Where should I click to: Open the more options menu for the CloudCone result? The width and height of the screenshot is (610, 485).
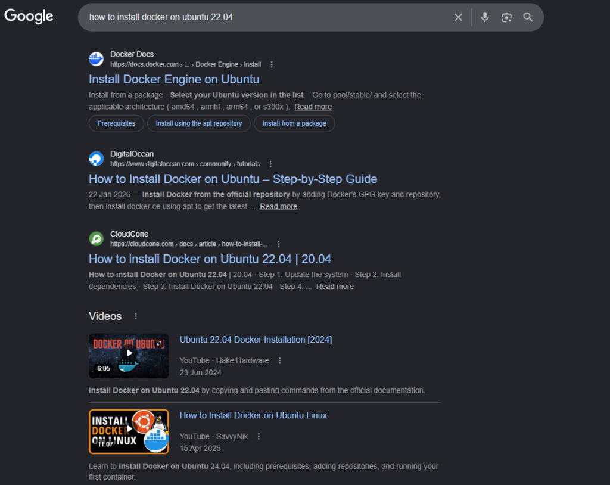click(279, 244)
